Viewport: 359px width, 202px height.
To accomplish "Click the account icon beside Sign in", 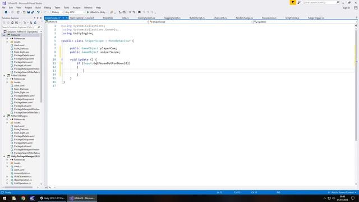I will tap(356, 8).
